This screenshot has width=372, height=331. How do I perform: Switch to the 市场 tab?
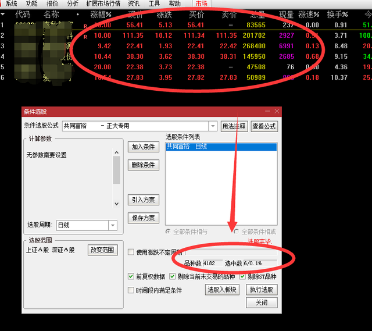tap(201, 3)
